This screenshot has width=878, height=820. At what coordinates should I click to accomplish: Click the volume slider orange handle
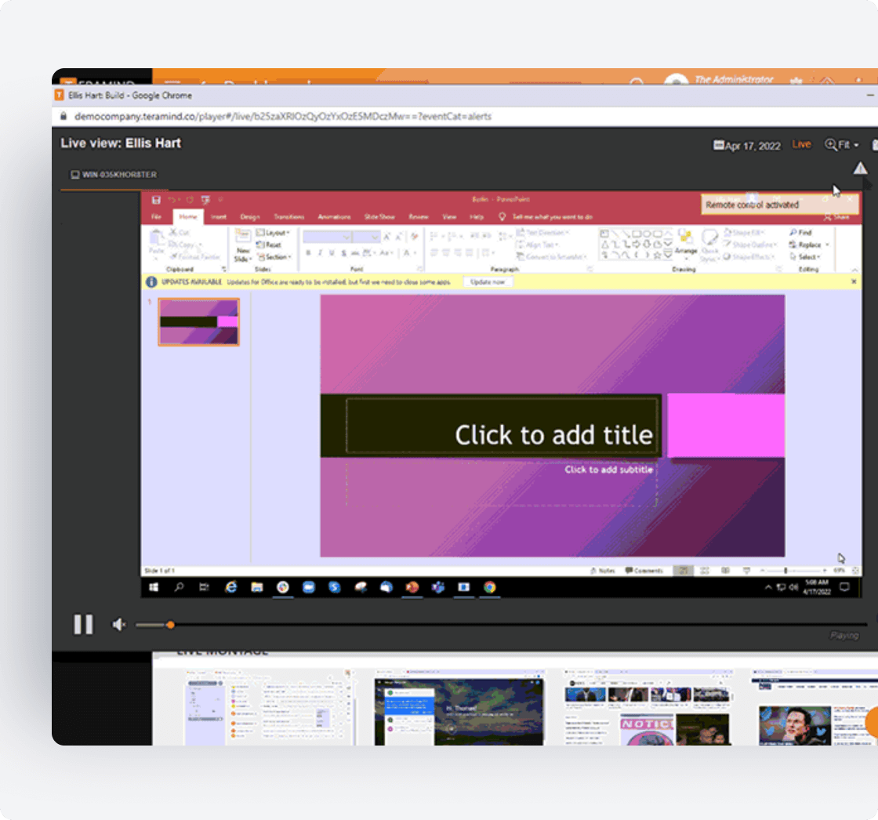(170, 625)
